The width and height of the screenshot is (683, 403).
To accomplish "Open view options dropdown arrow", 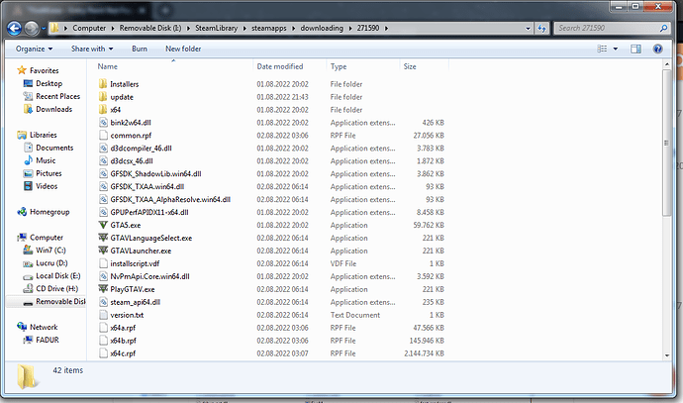I will click(x=616, y=49).
